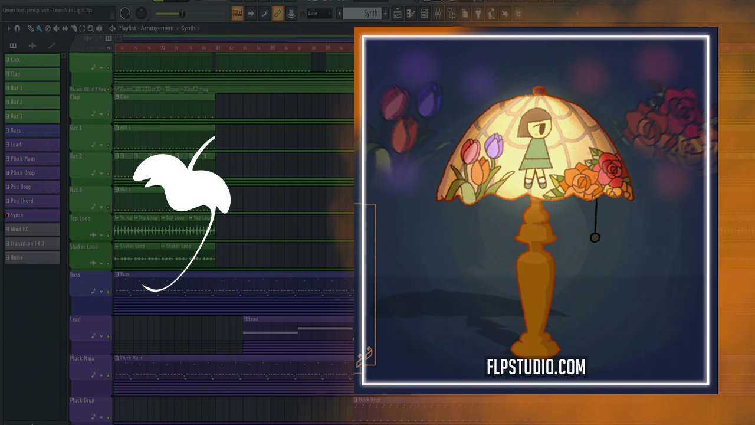This screenshot has width=755, height=425.
Task: Pick the playlist zoom tool
Action: click(90, 28)
